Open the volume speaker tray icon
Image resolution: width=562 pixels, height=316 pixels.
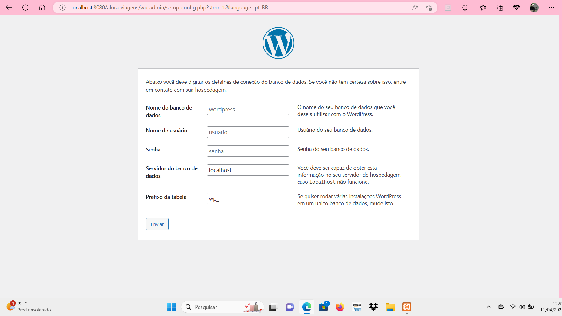click(x=522, y=307)
